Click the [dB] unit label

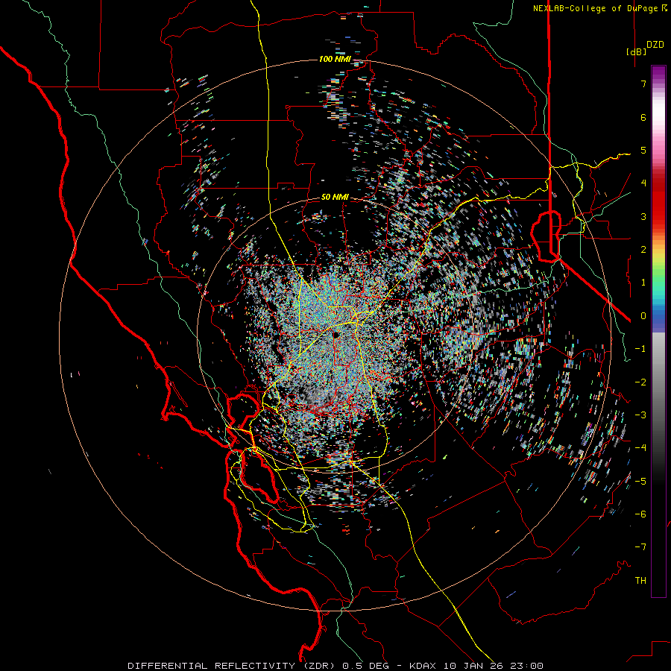click(636, 51)
